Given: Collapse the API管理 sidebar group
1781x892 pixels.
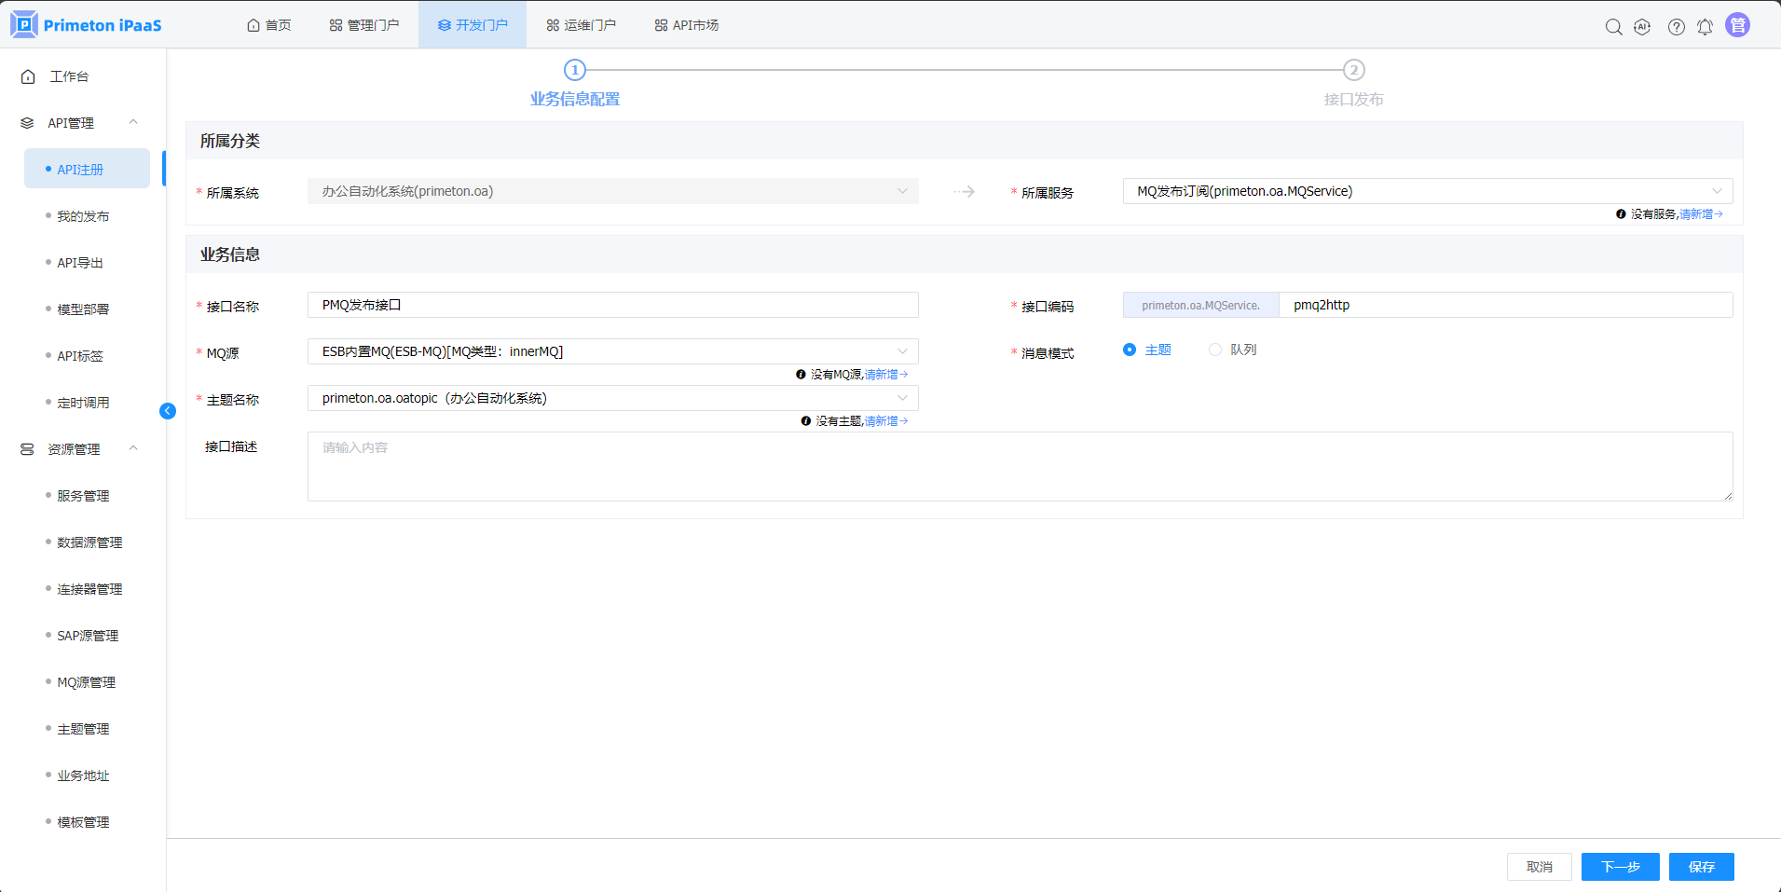Looking at the screenshot, I should (x=133, y=122).
